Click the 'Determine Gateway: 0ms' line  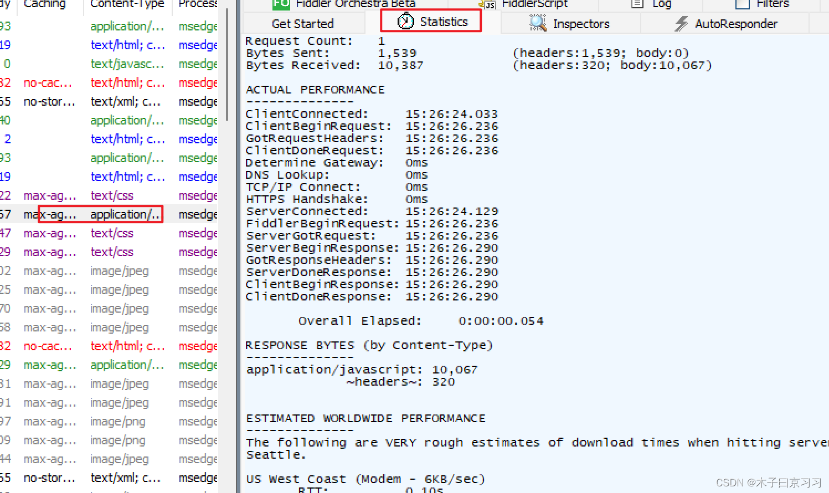coord(337,163)
